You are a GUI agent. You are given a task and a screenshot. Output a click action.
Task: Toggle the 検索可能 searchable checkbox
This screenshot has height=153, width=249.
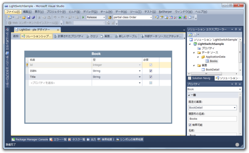click(x=190, y=125)
